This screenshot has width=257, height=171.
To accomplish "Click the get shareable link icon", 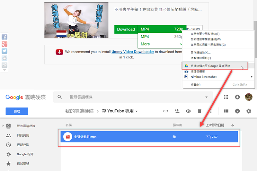I will [x=166, y=111].
